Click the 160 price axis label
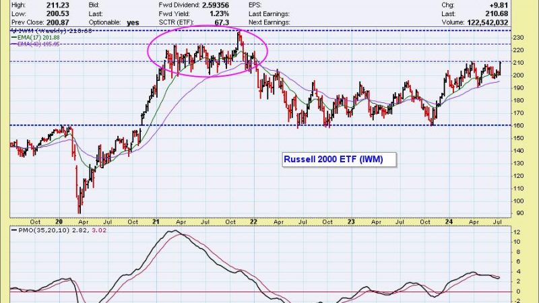The height and width of the screenshot is (303, 539). (x=518, y=126)
